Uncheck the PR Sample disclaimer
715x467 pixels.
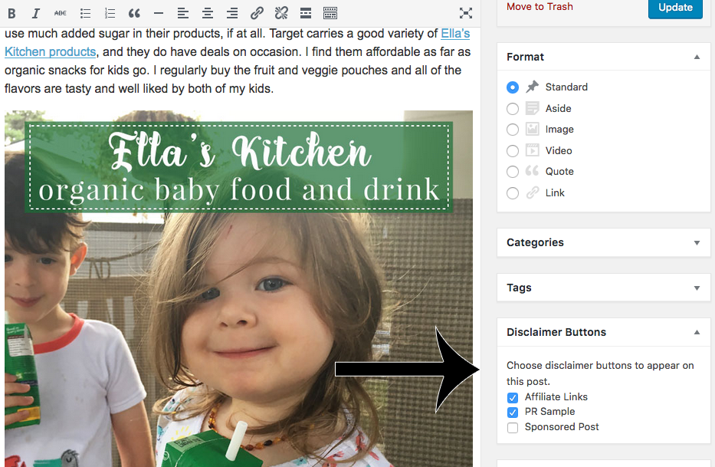click(x=513, y=413)
